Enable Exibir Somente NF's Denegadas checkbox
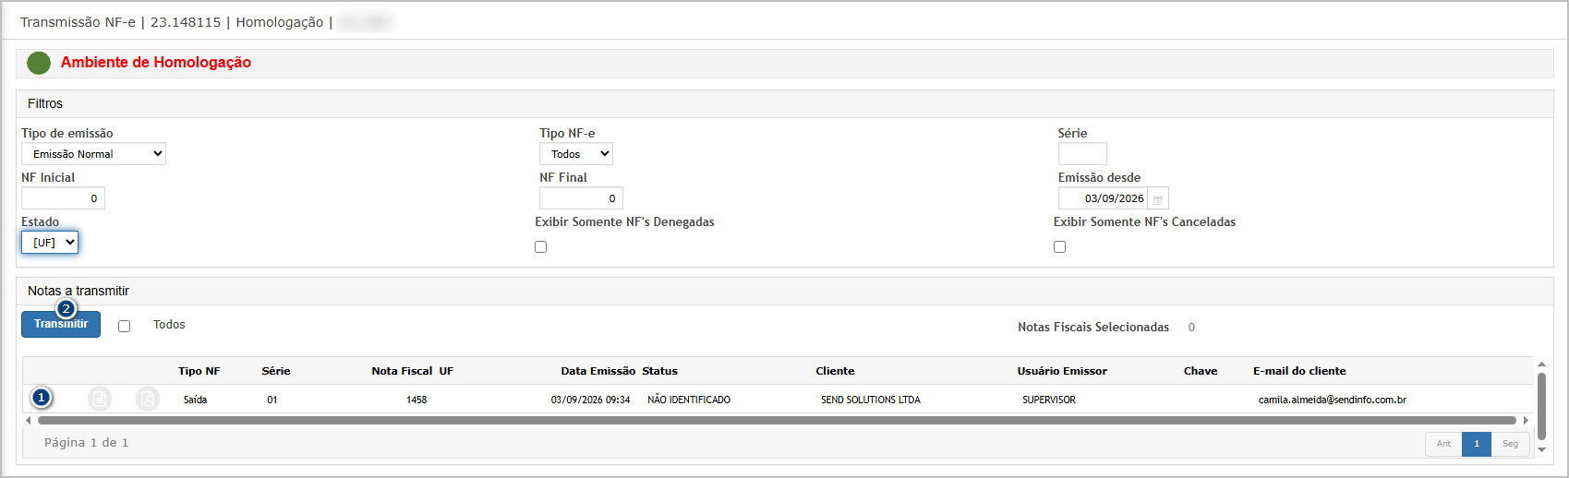This screenshot has height=478, width=1569. pos(541,247)
